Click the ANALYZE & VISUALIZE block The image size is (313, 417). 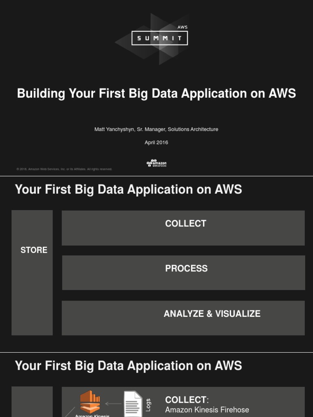pyautogui.click(x=183, y=318)
